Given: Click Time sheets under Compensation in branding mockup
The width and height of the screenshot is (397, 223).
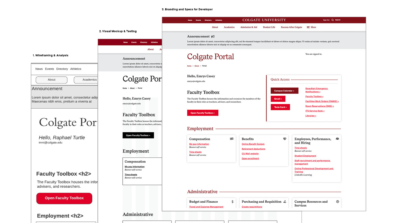Looking at the screenshot, I should pyautogui.click(x=195, y=152).
